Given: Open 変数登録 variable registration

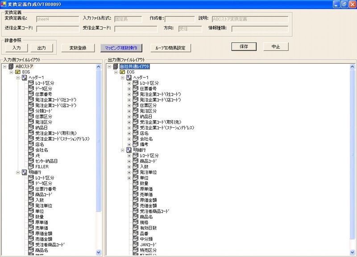Looking at the screenshot, I should tap(78, 48).
